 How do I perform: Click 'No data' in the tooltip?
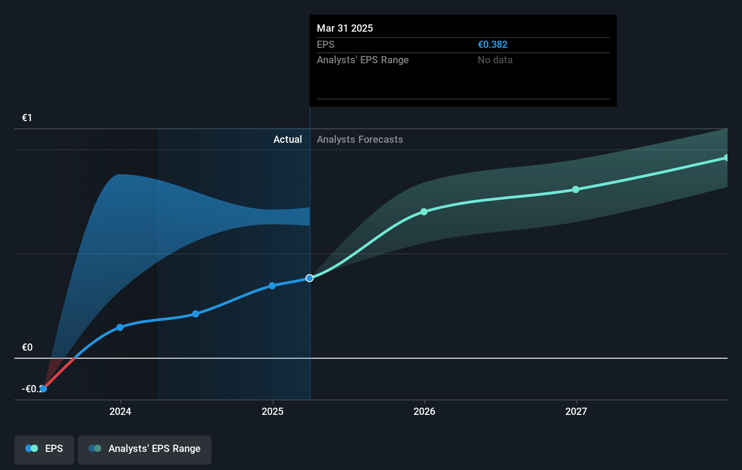coord(495,60)
